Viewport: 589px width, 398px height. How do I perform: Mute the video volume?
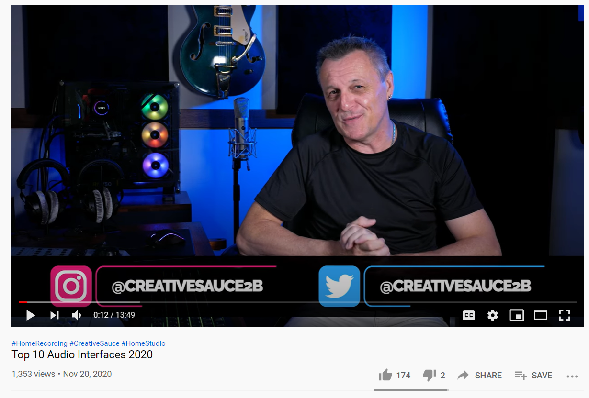[x=77, y=315]
